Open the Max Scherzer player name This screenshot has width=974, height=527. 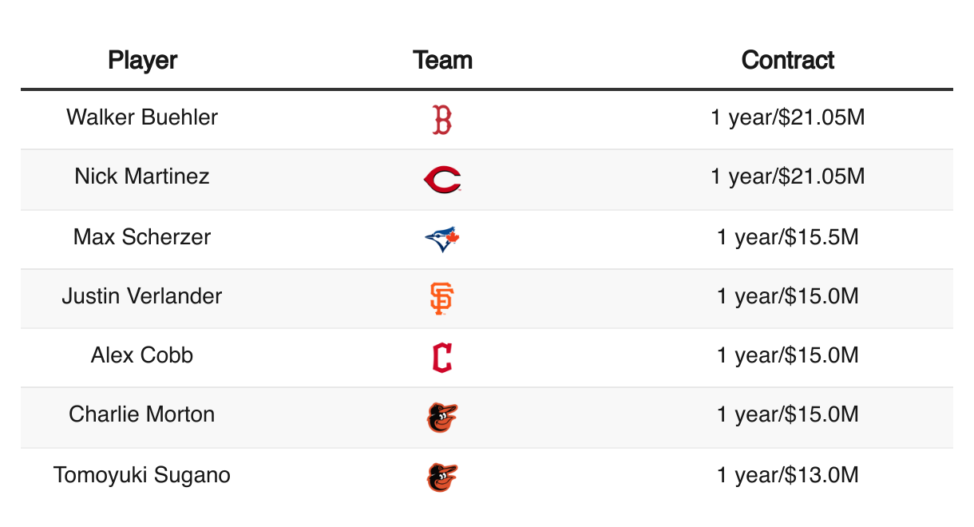[x=142, y=236]
